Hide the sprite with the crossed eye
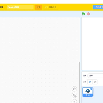Viewport: 103px width, 103px height. coord(95,82)
